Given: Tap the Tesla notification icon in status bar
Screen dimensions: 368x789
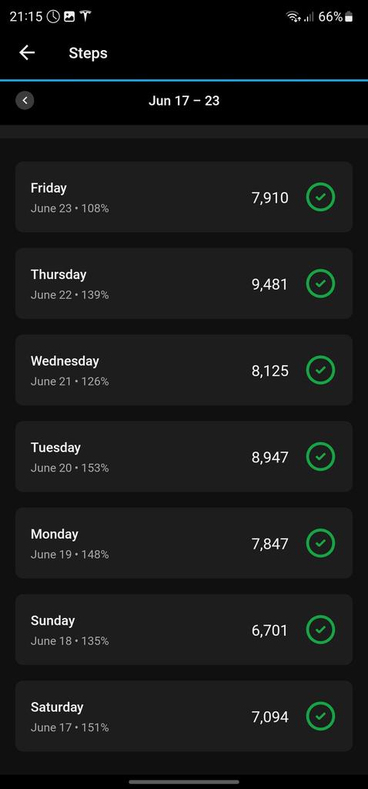Looking at the screenshot, I should [x=85, y=17].
